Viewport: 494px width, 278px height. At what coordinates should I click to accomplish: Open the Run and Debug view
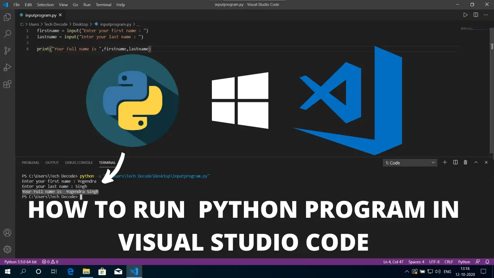(x=7, y=68)
